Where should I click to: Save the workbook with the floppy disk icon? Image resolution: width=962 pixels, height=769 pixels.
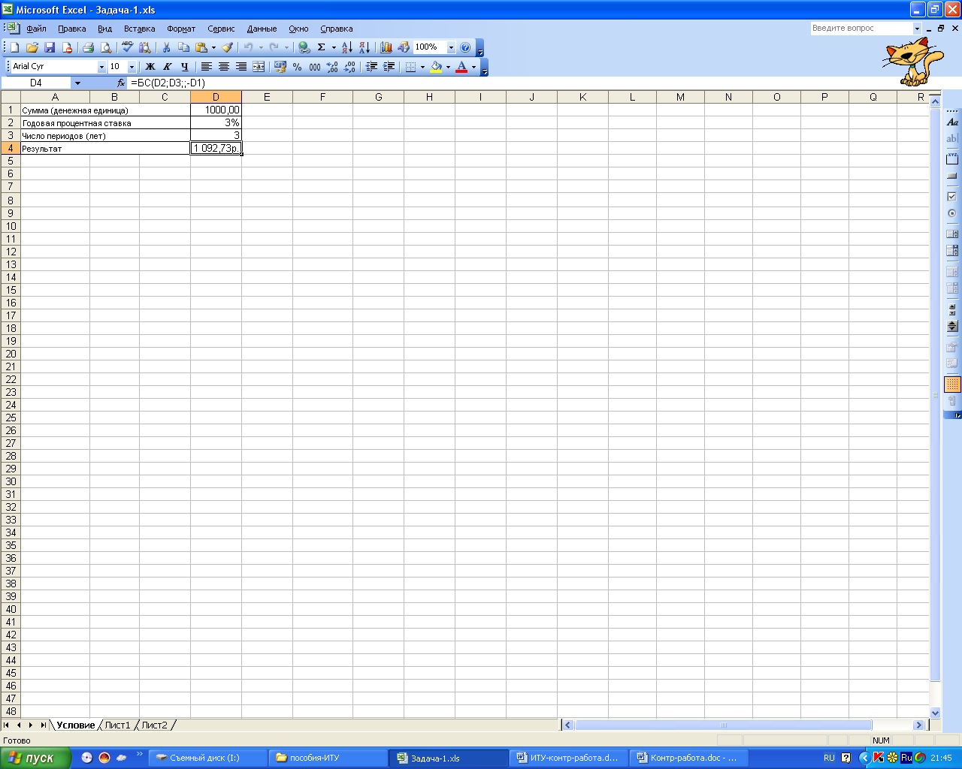[50, 47]
